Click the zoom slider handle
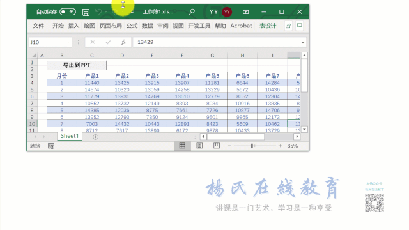 252,146
